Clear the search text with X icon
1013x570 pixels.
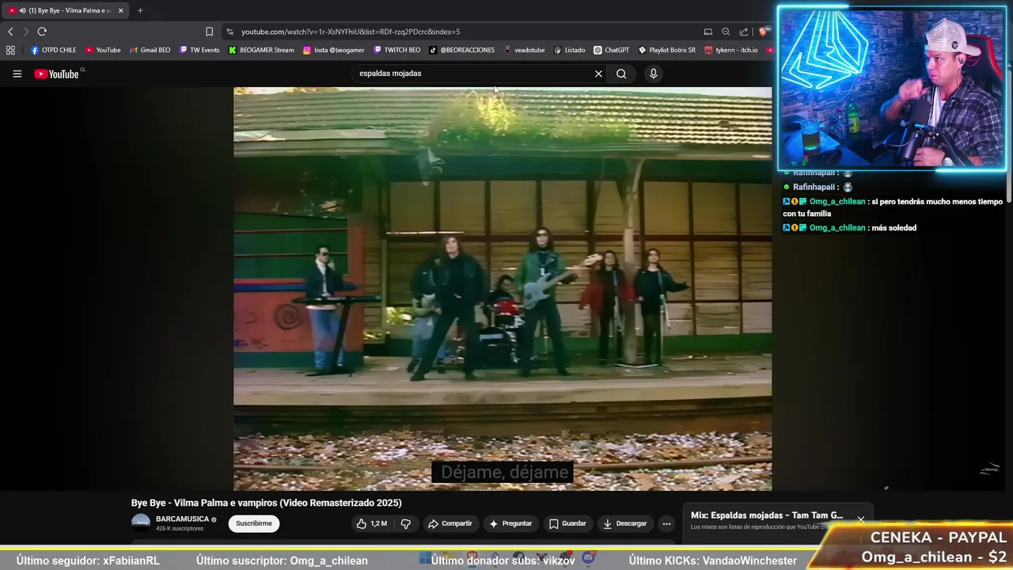coord(598,74)
